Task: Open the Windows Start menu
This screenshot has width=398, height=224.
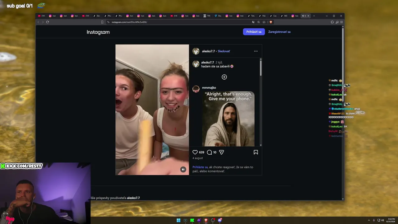Action: point(178,220)
